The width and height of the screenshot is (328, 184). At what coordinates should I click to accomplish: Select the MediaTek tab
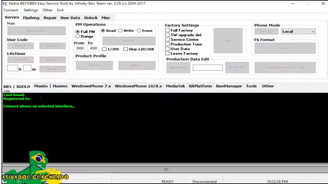(x=175, y=86)
